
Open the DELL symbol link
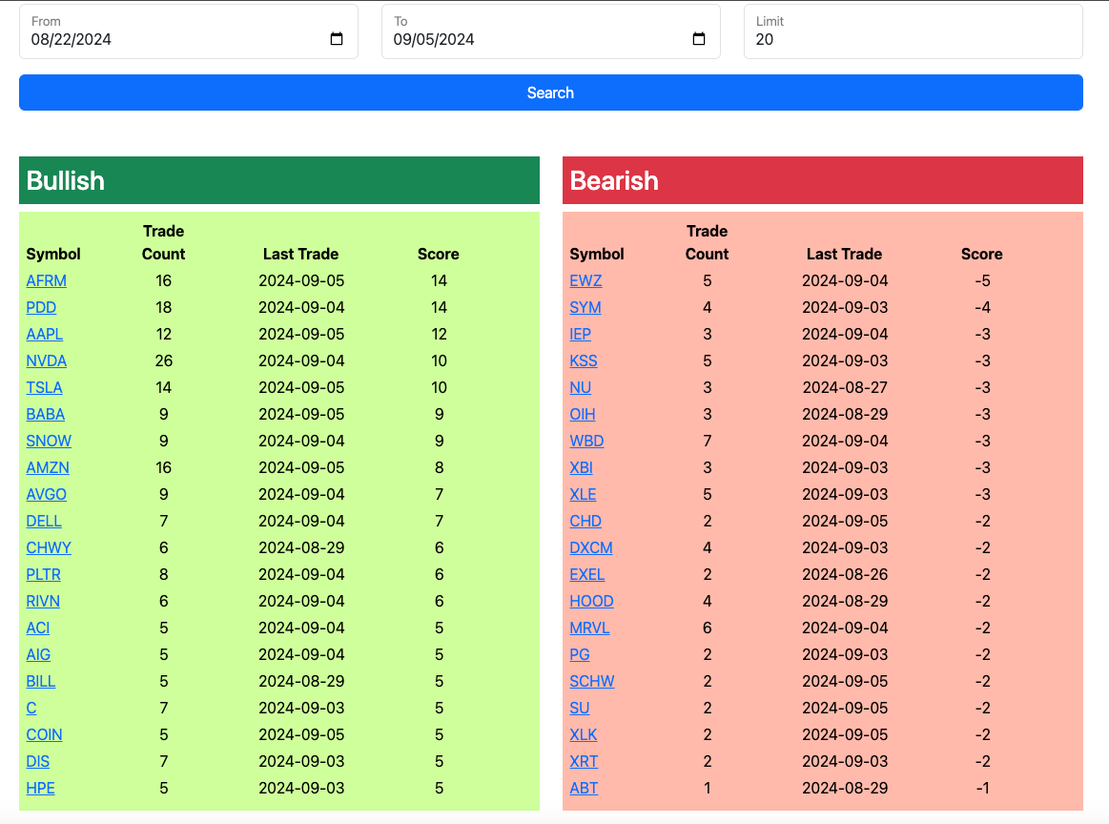click(x=44, y=522)
